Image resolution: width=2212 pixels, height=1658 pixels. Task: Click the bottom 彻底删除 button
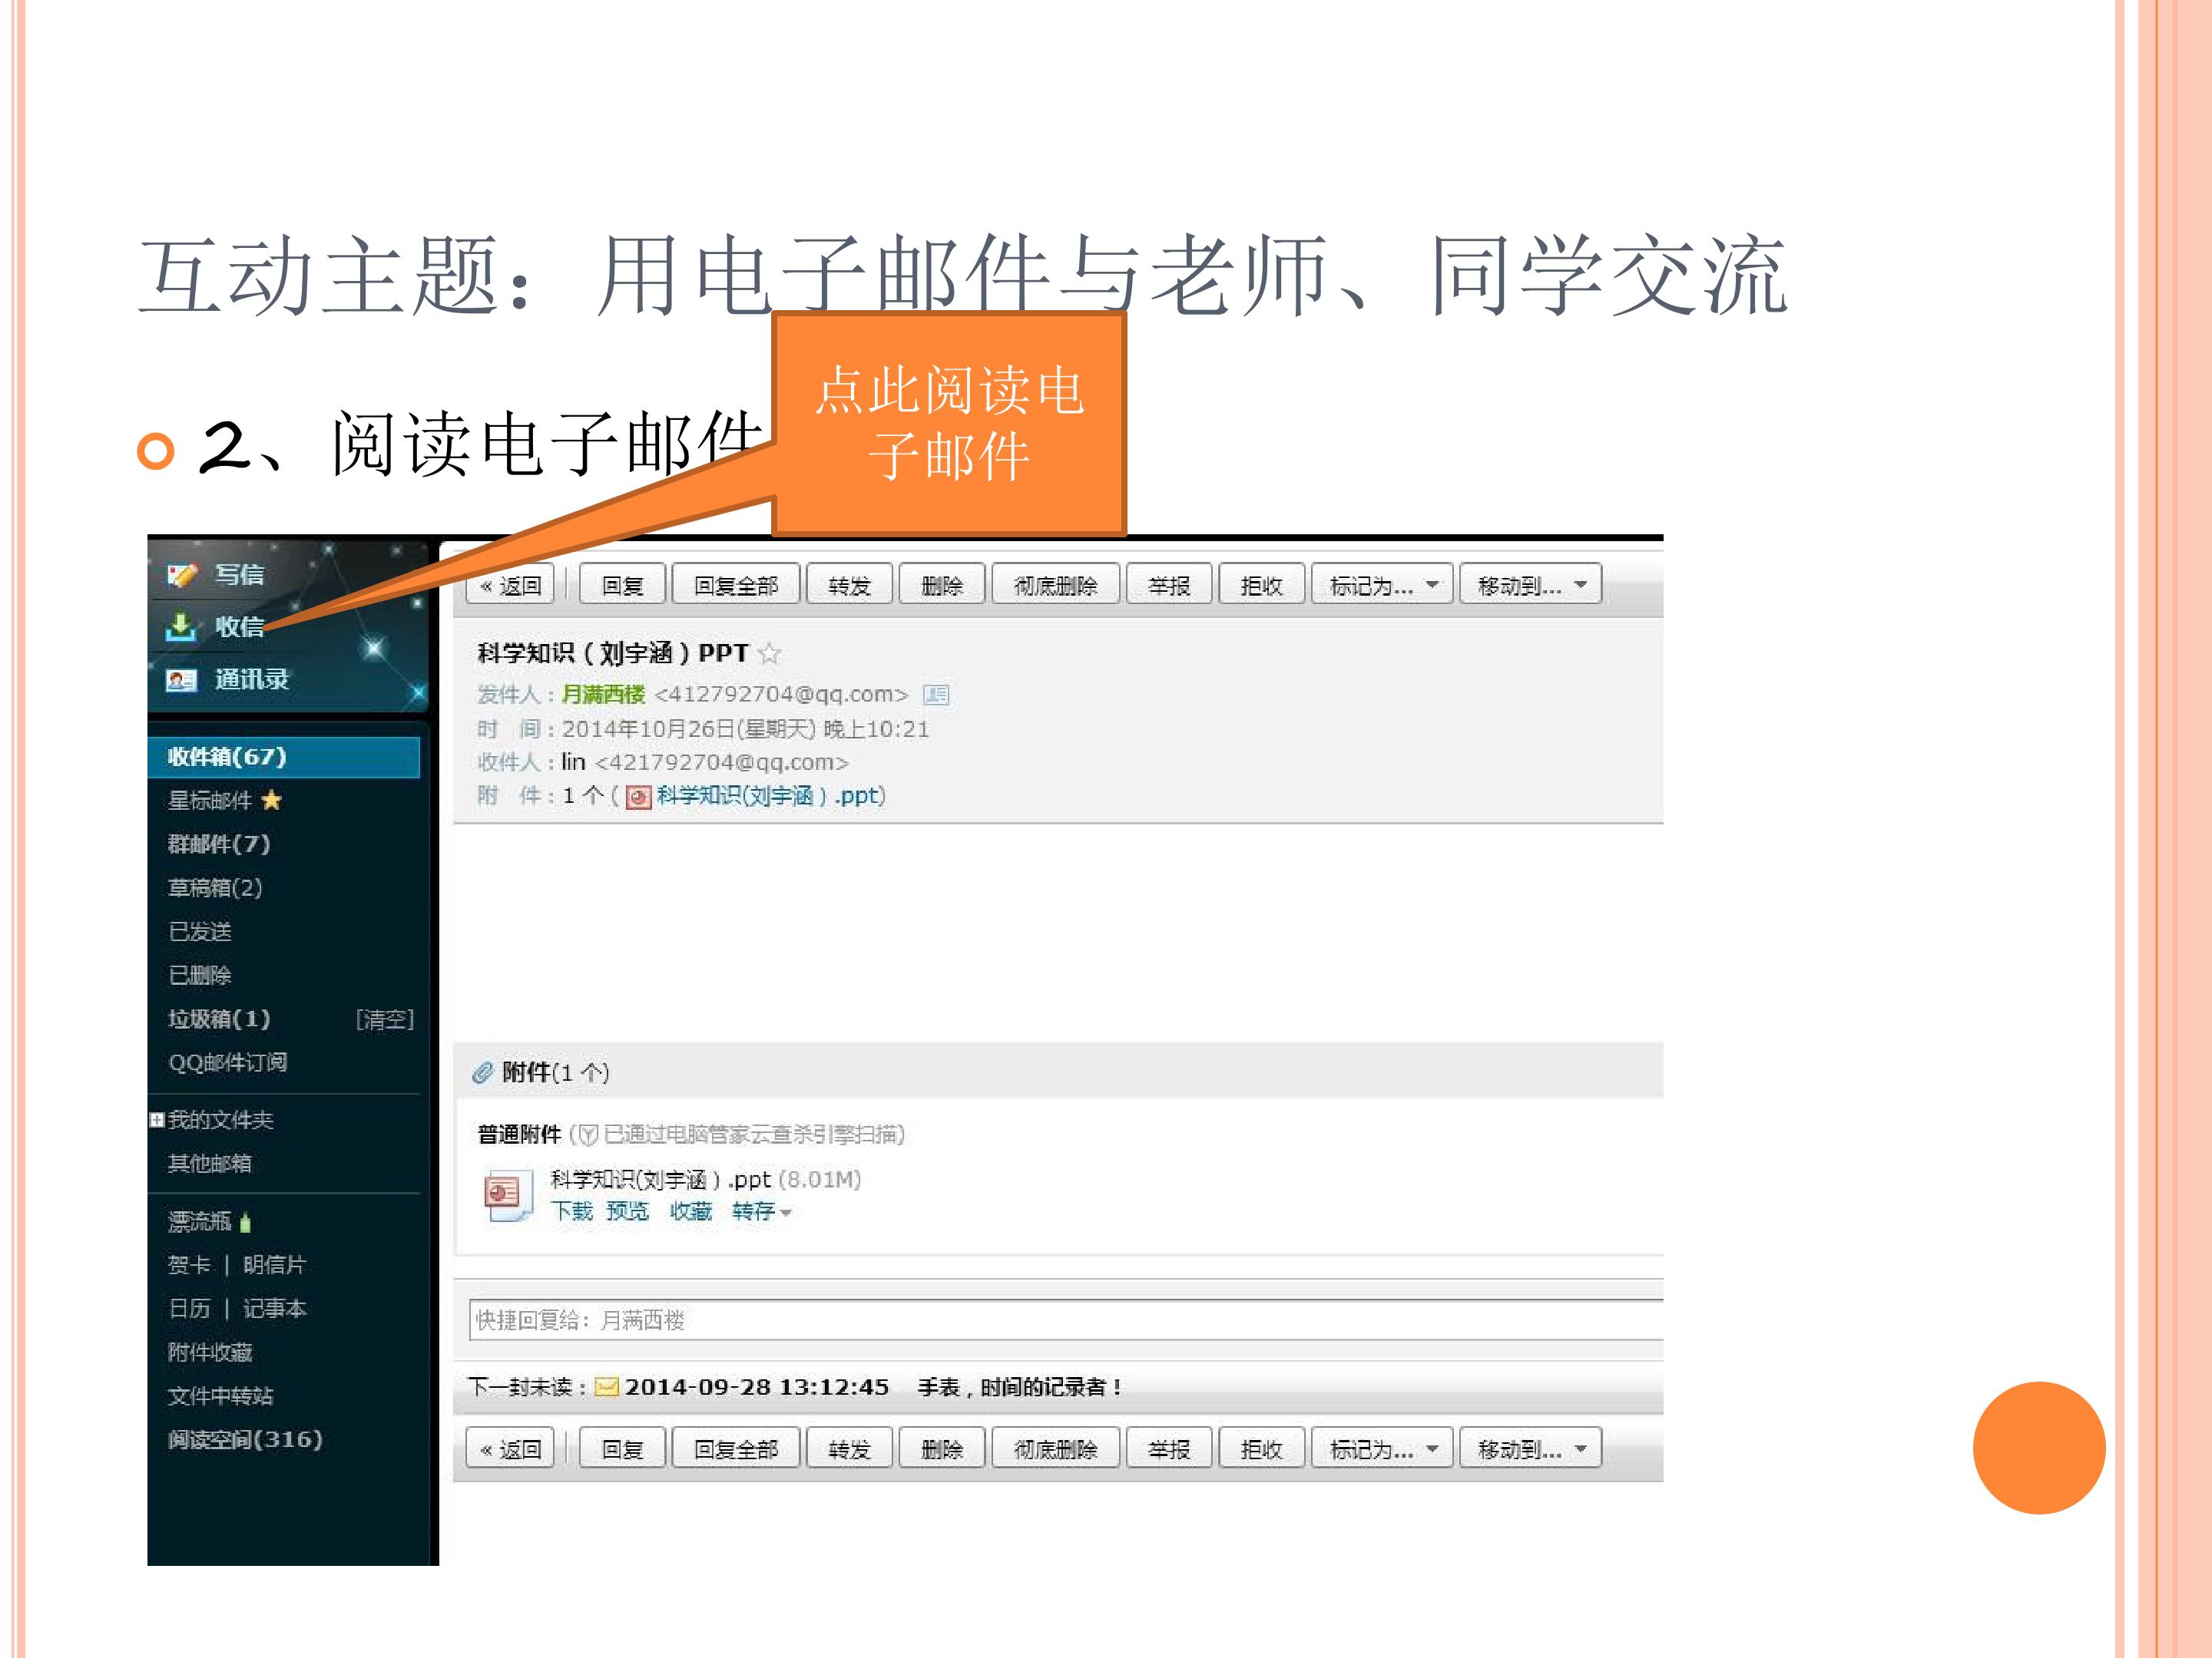click(x=1055, y=1449)
